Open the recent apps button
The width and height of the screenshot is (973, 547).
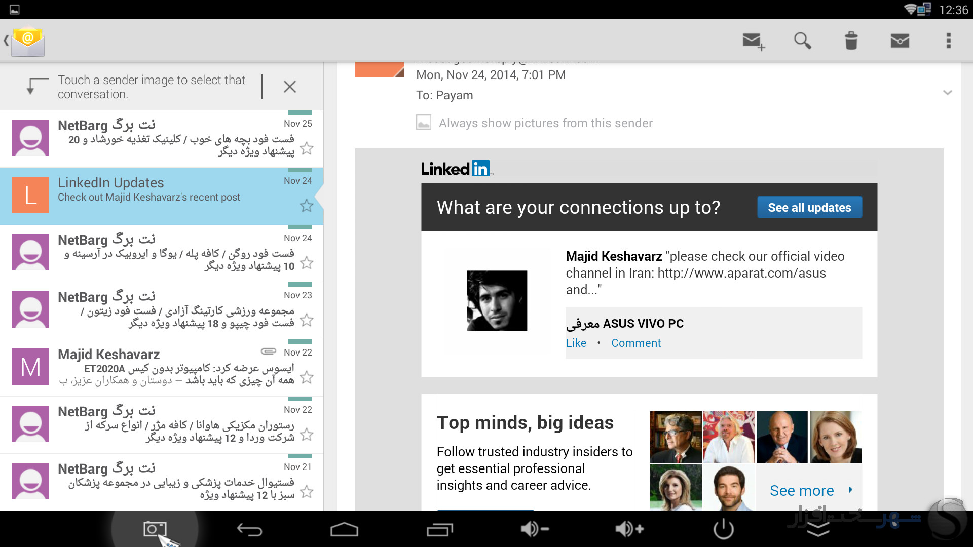click(439, 529)
